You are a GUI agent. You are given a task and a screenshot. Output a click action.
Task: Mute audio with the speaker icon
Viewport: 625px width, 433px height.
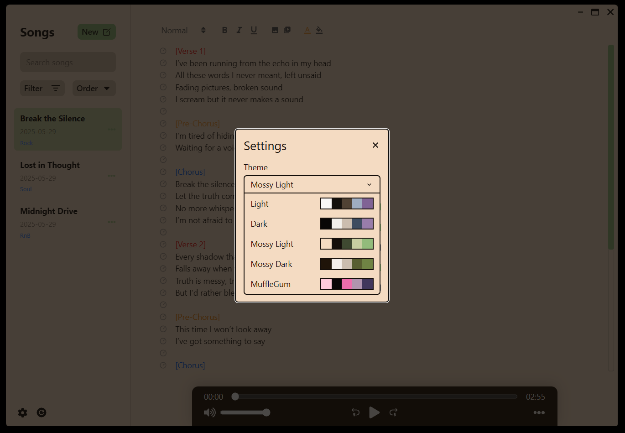pos(209,412)
